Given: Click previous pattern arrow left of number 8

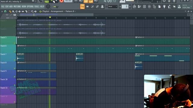Looking at the screenshot, I should click(x=120, y=7).
